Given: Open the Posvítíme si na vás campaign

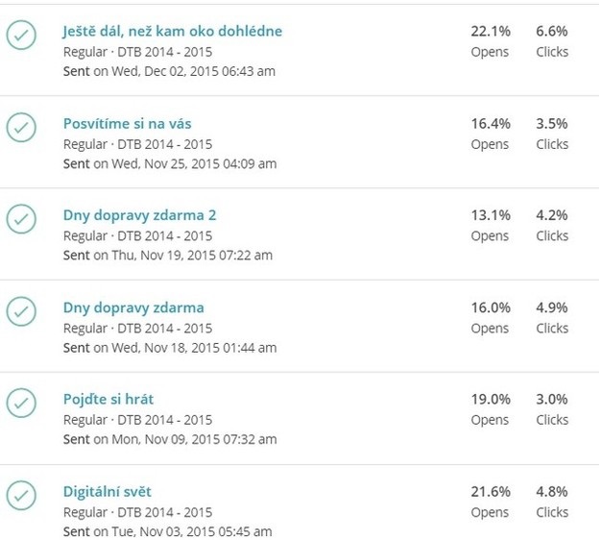Looking at the screenshot, I should [x=128, y=124].
